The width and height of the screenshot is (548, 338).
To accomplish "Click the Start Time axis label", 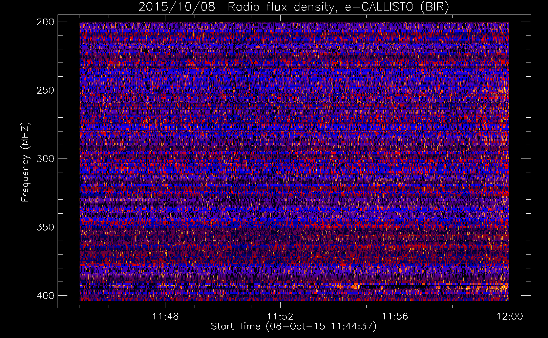I will point(294,326).
